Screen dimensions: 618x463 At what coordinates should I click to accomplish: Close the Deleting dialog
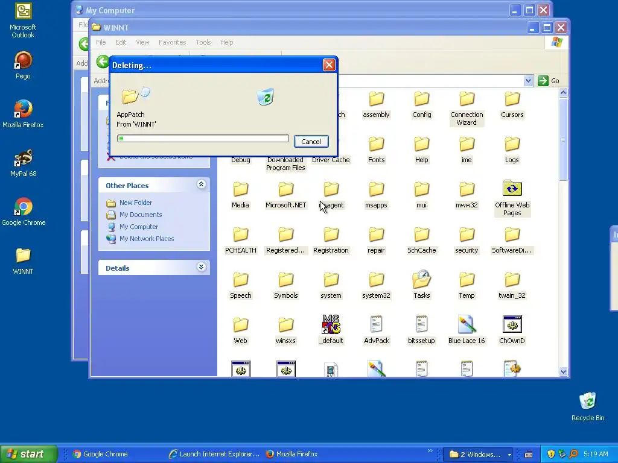click(x=329, y=65)
